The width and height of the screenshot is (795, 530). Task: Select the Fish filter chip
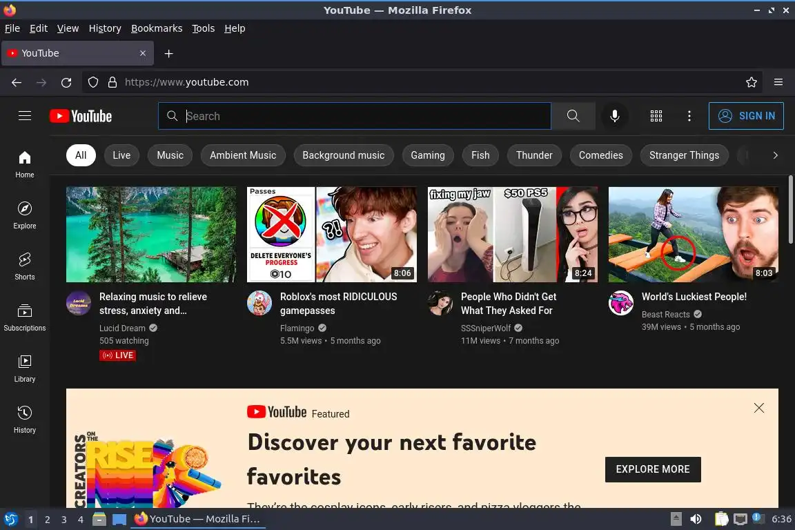(x=480, y=155)
